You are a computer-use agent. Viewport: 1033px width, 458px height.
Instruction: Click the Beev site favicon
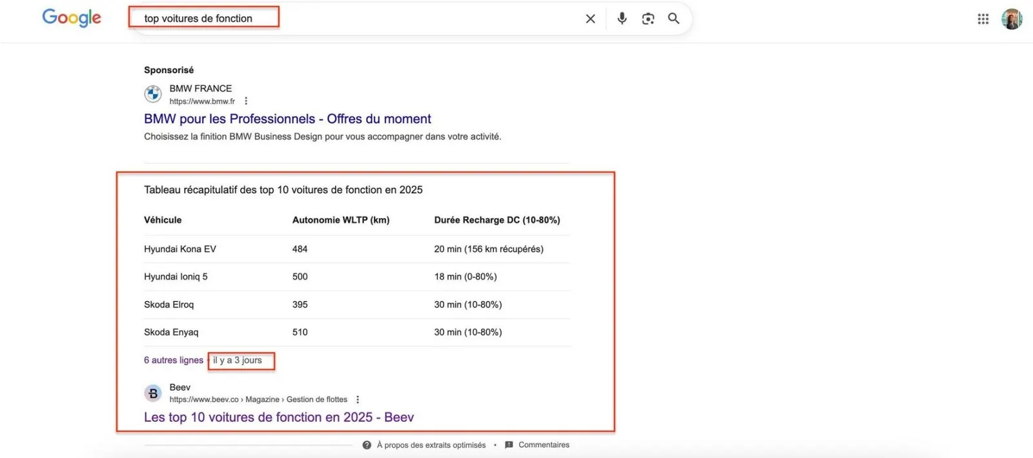click(x=153, y=393)
